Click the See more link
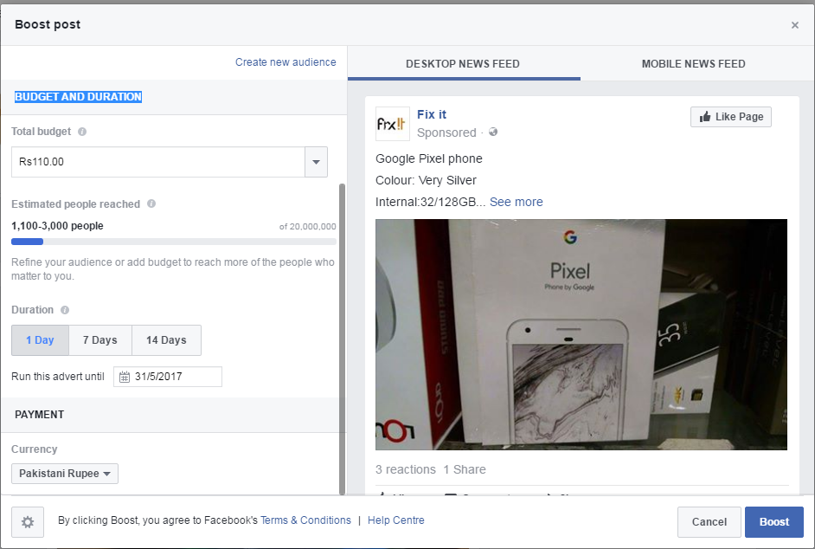This screenshot has height=549, width=815. coord(517,202)
